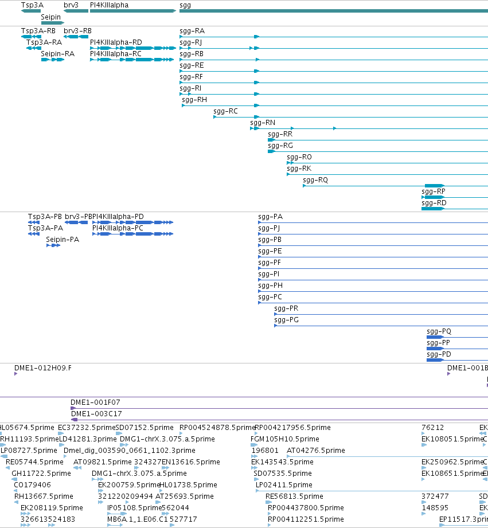Click the sgg-RH transcript label
This screenshot has width=488, height=528.
[194, 100]
